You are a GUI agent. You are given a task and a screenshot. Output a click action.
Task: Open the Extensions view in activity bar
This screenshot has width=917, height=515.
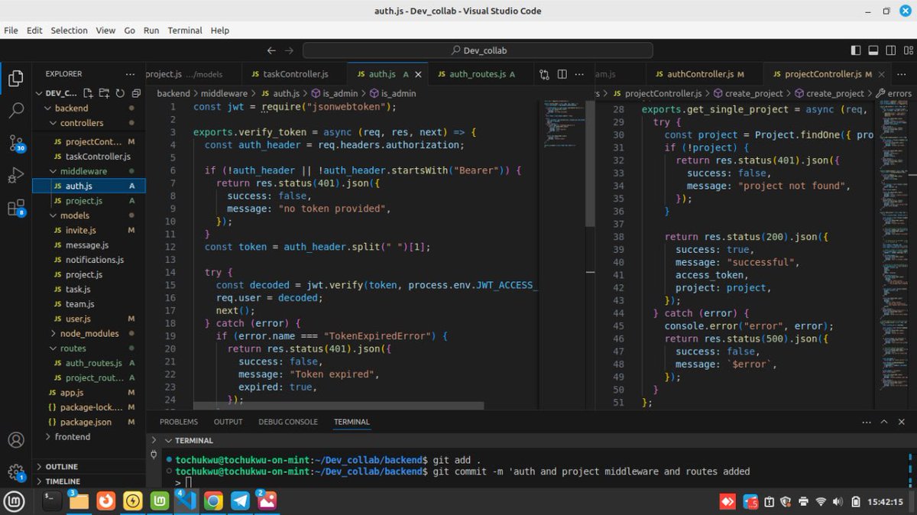click(x=15, y=208)
